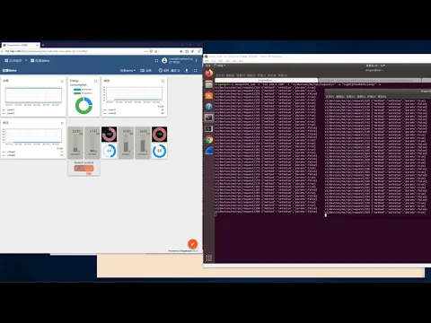Screen dimensions: 431x323
Task: Open Ubuntu Software from the dock
Action: pyautogui.click(x=209, y=95)
